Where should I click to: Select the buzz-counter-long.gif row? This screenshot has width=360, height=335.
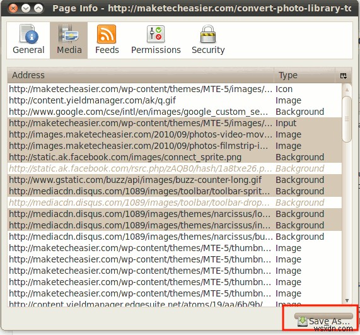(x=175, y=180)
